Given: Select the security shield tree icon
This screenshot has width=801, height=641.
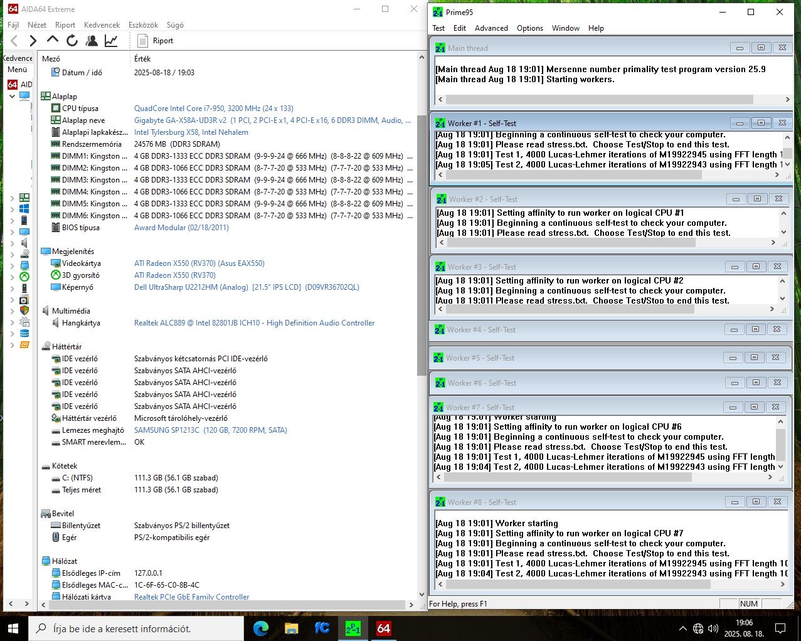Looking at the screenshot, I should click(x=24, y=310).
